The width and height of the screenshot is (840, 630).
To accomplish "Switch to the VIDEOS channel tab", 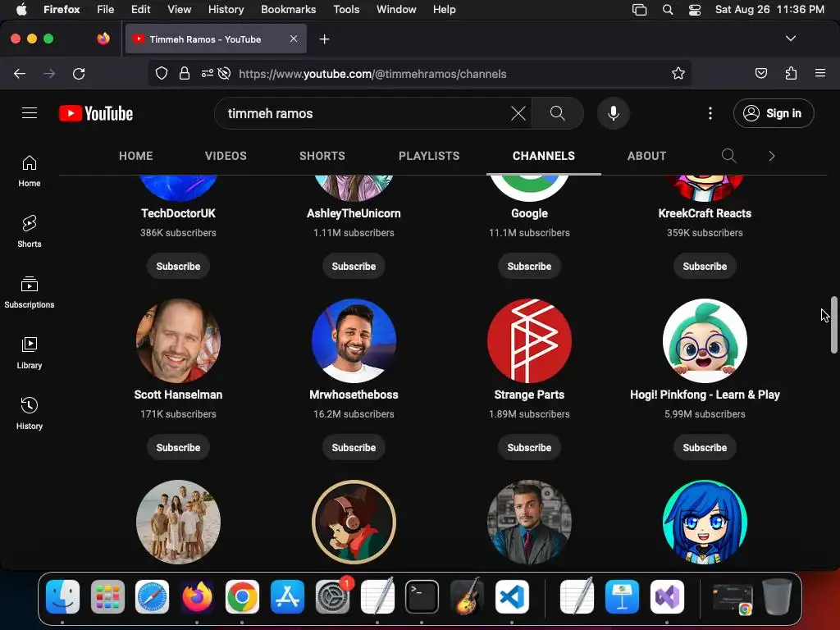I will (x=226, y=156).
